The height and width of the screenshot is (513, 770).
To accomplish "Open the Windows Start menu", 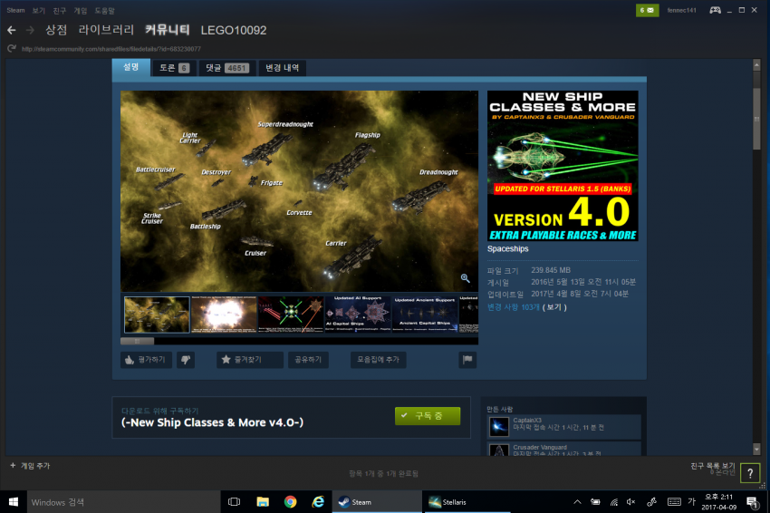I will [x=14, y=502].
